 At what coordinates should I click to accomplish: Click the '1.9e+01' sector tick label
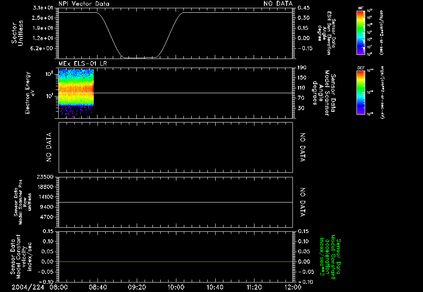[43, 28]
